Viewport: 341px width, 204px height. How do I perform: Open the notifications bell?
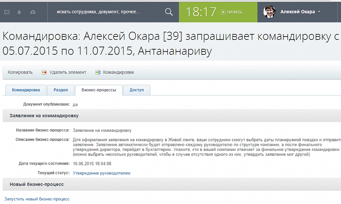20,12
